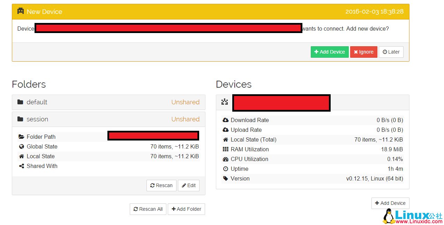The width and height of the screenshot is (444, 225).
Task: Click the RAM Utilization grid icon
Action: point(225,150)
